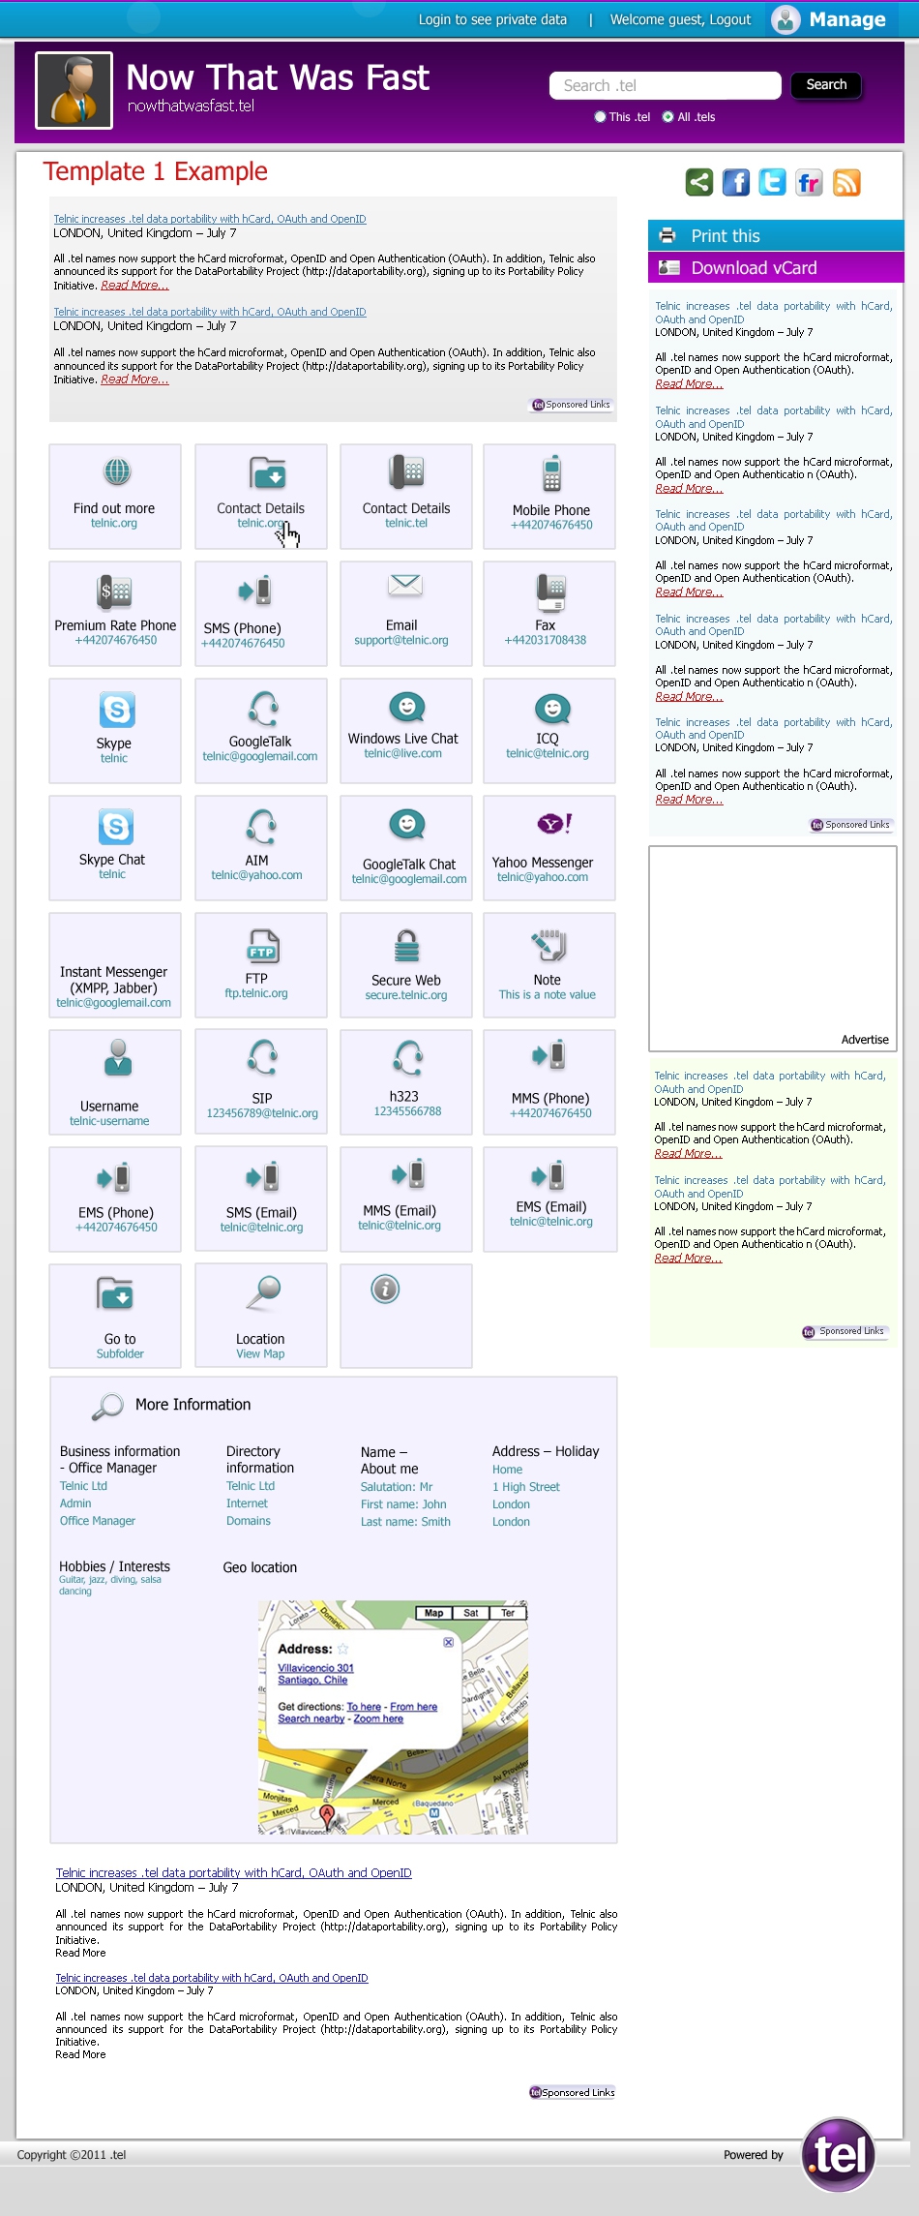Viewport: 919px width, 2216px height.
Task: Select the "All .tels" radio button
Action: click(x=667, y=117)
